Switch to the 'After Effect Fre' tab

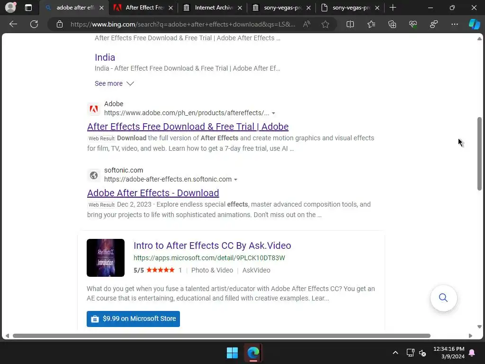tap(143, 8)
